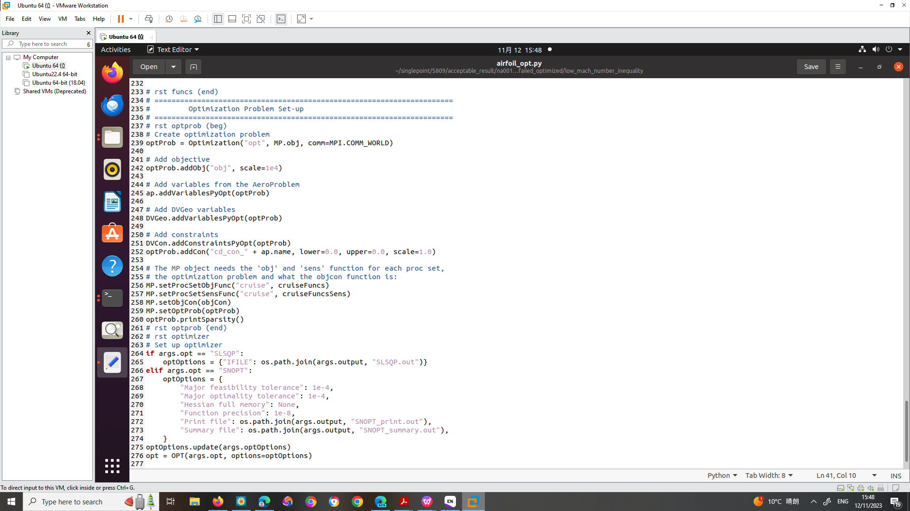The image size is (910, 511).
Task: Take a new snapshot of the VM
Action: click(169, 19)
